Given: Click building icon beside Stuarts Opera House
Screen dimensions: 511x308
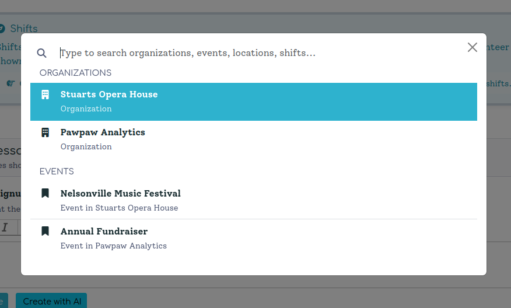Looking at the screenshot, I should point(45,94).
